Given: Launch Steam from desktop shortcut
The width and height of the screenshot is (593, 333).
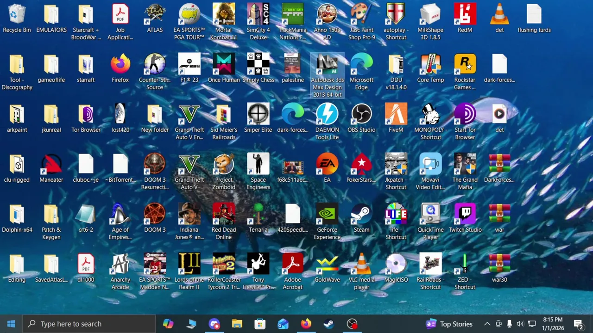Looking at the screenshot, I should pos(361,218).
